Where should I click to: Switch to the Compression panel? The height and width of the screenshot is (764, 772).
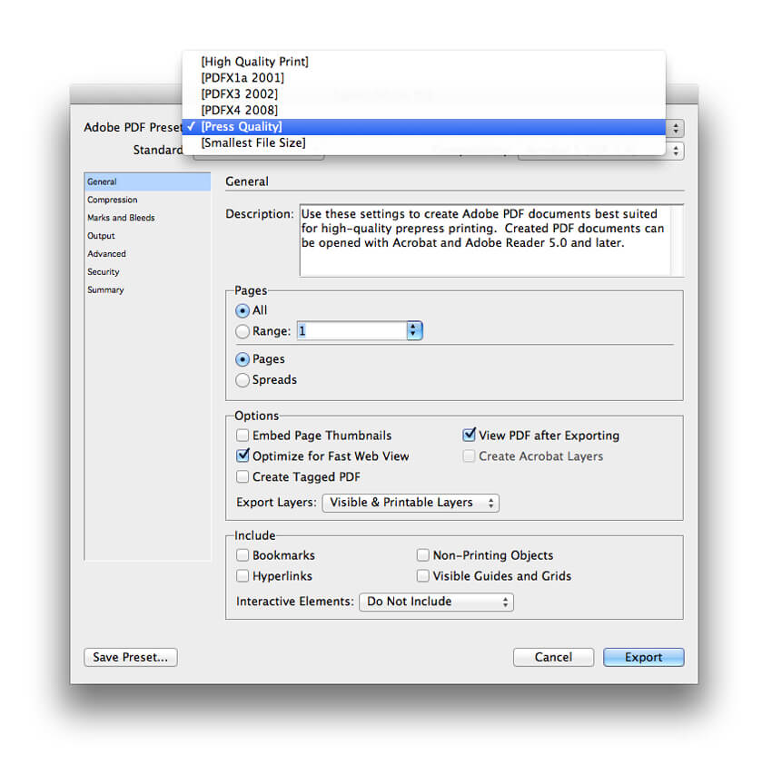click(147, 200)
